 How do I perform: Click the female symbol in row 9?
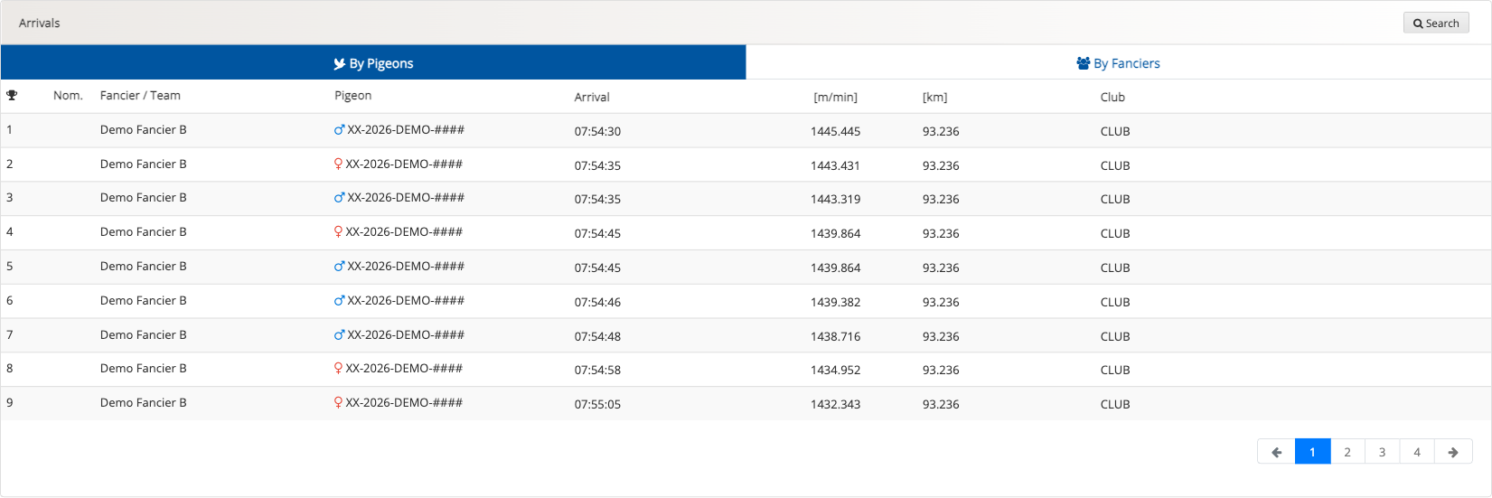(338, 403)
